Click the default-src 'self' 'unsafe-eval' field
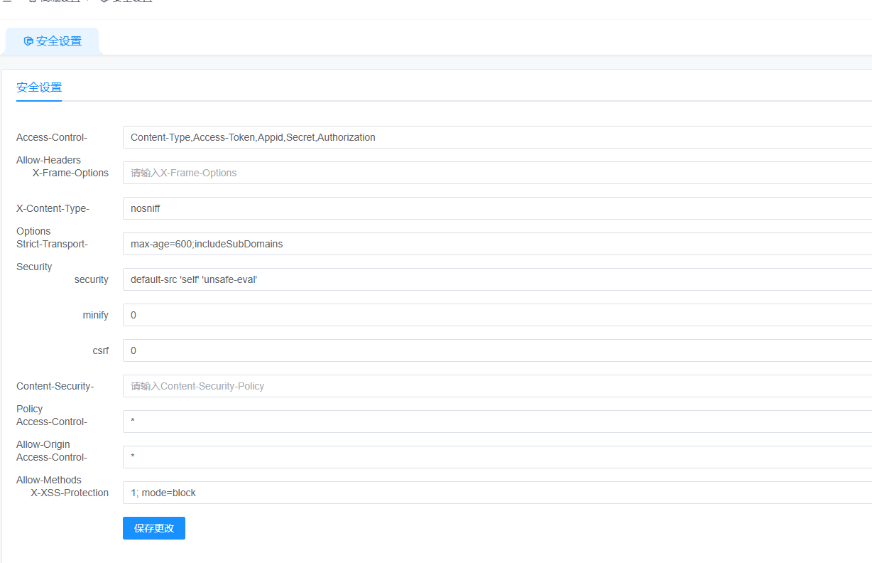This screenshot has width=872, height=563. (x=497, y=279)
